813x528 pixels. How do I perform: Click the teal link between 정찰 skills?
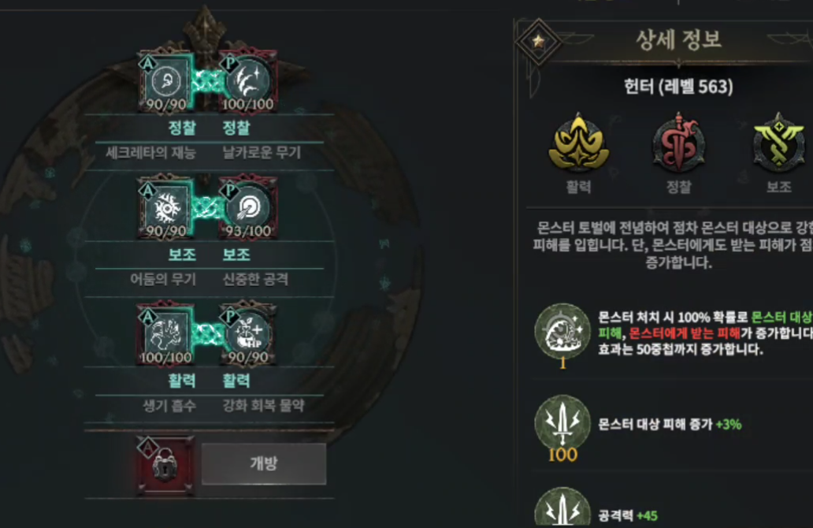207,81
